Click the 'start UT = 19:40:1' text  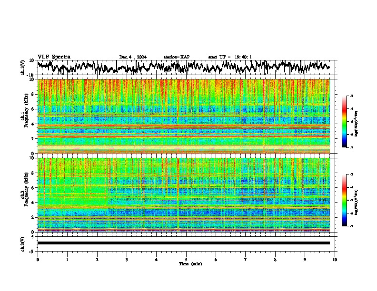pyautogui.click(x=230, y=57)
